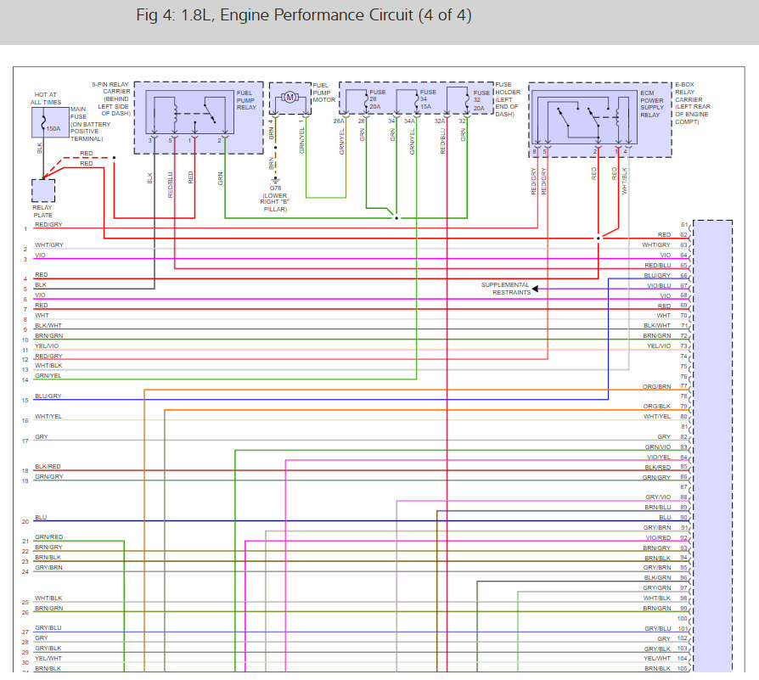Click the fuse terminal label 34A
The width and height of the screenshot is (759, 680).
point(409,121)
